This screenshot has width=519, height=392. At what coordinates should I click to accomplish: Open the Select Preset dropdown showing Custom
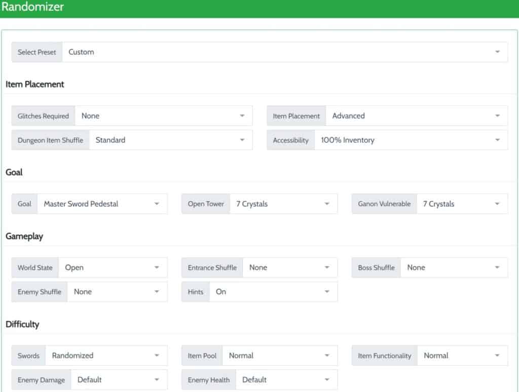(285, 52)
